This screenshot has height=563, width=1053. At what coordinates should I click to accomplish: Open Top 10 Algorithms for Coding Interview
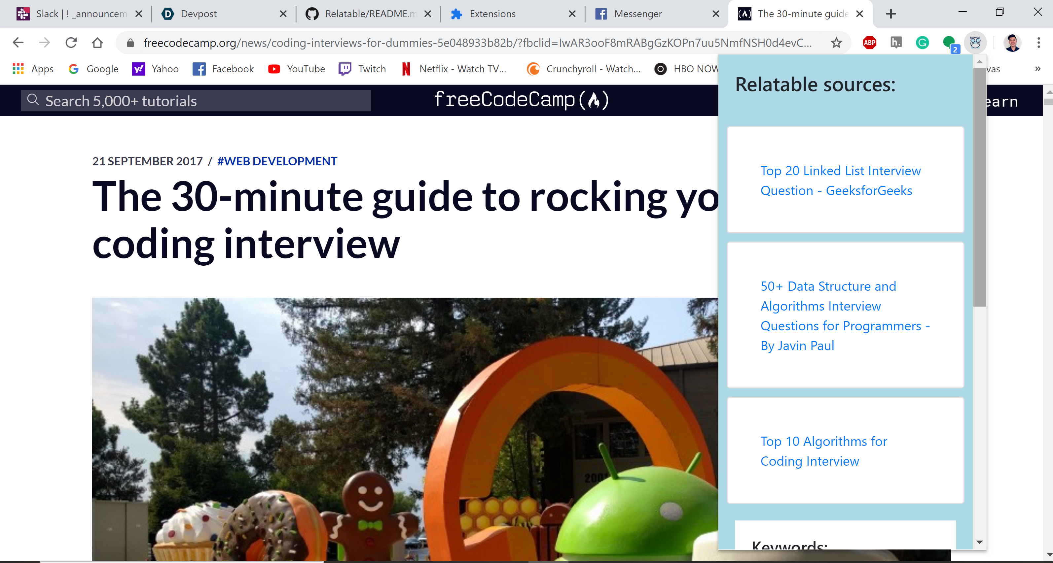[x=823, y=451]
